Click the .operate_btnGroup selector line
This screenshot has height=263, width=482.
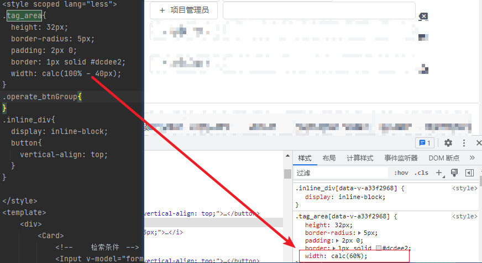pos(43,97)
